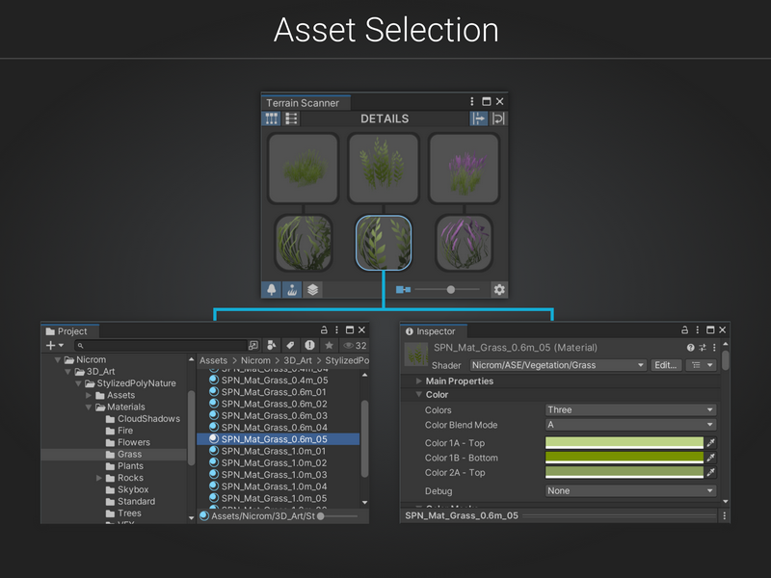Open the Color Blend Mode dropdown

click(631, 424)
